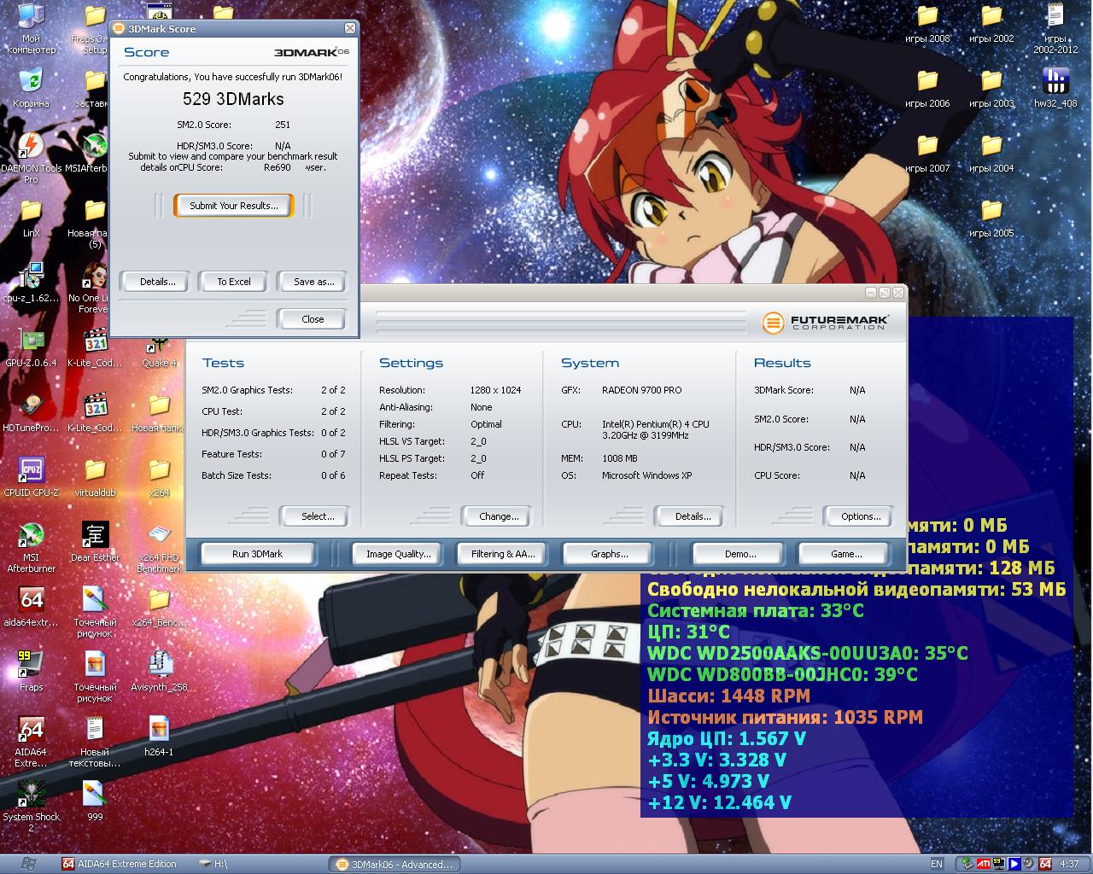Image resolution: width=1093 pixels, height=874 pixels.
Task: Launch the Dear Esther icon
Action: tap(95, 542)
